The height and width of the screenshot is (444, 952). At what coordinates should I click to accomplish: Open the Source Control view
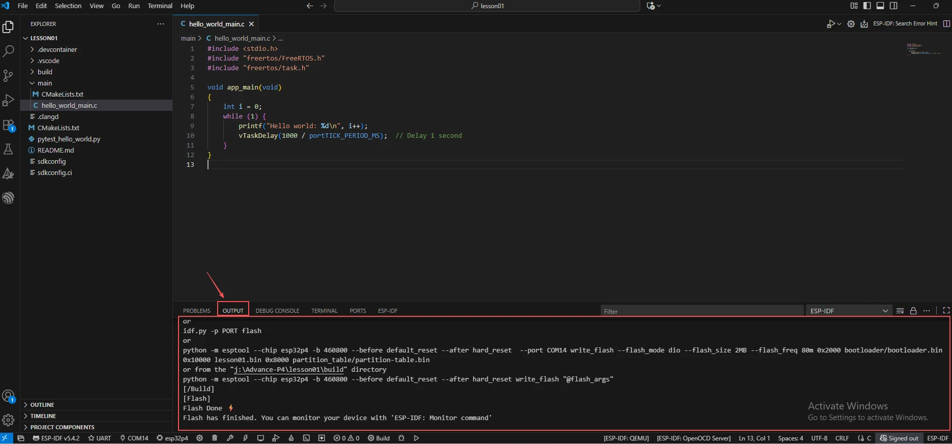tap(8, 76)
